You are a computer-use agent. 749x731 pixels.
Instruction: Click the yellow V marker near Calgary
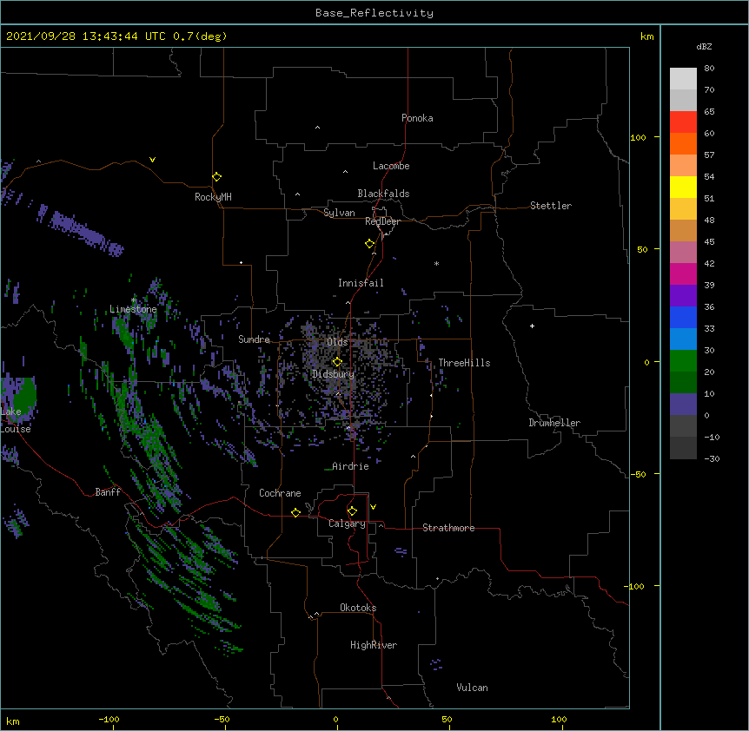(x=373, y=507)
